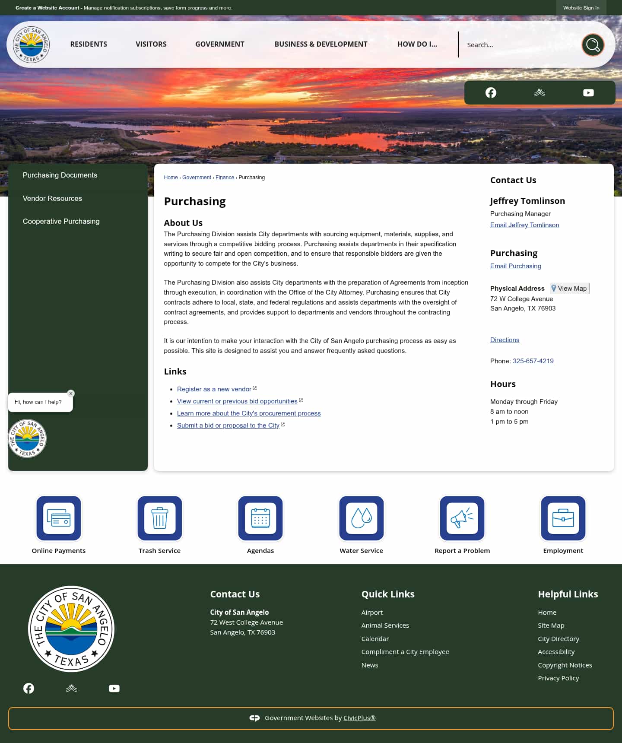Click the Finance breadcrumb link
622x743 pixels.
225,178
